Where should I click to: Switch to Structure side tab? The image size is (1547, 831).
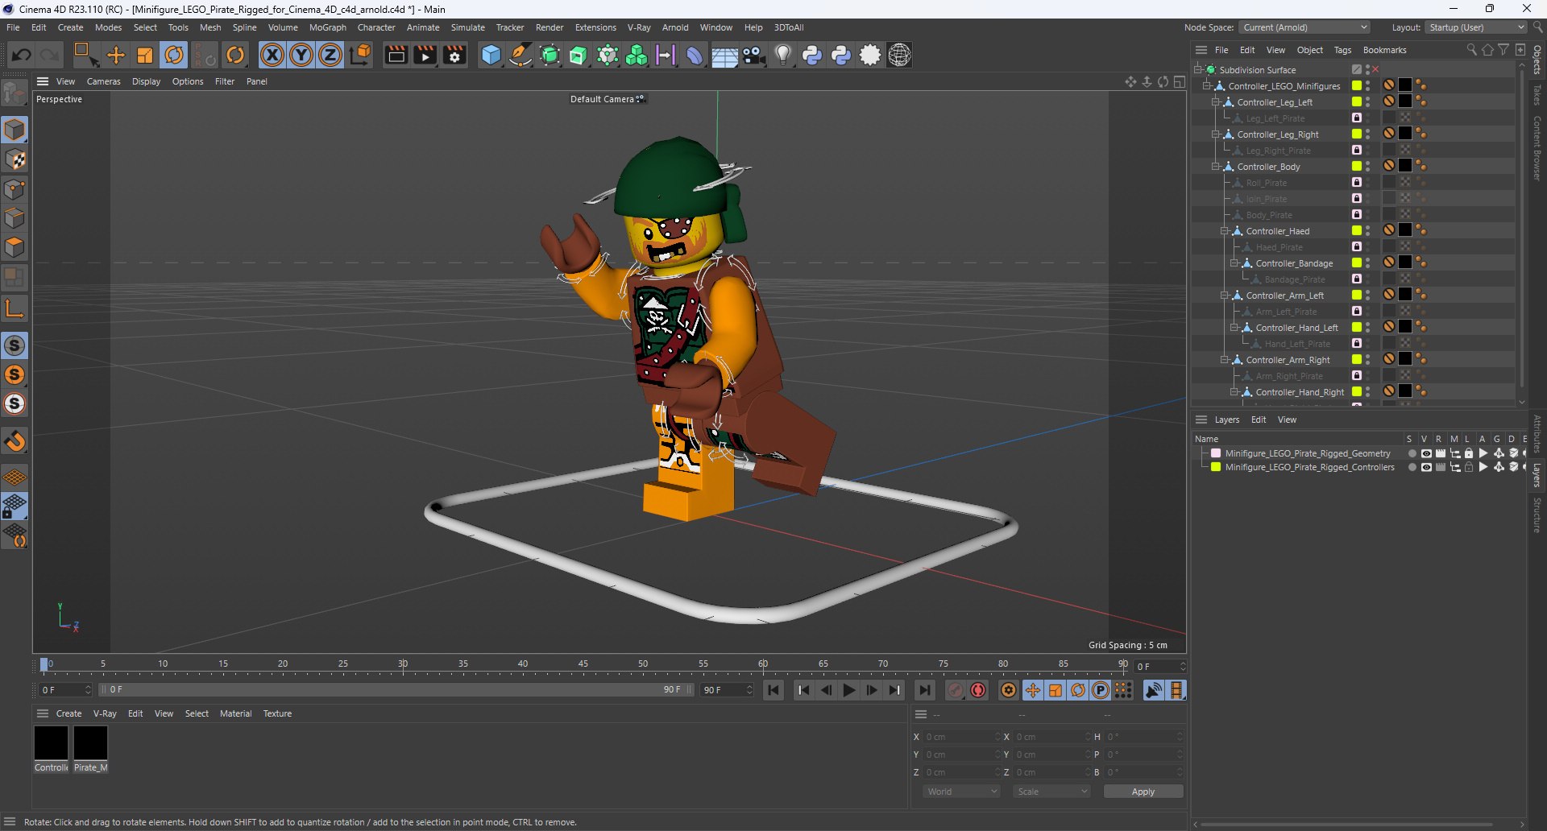click(1537, 515)
